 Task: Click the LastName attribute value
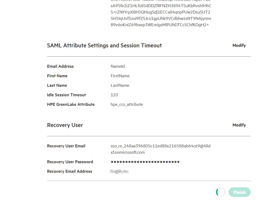click(x=120, y=85)
